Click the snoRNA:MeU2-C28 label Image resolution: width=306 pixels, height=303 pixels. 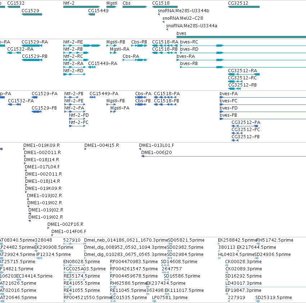point(183,18)
